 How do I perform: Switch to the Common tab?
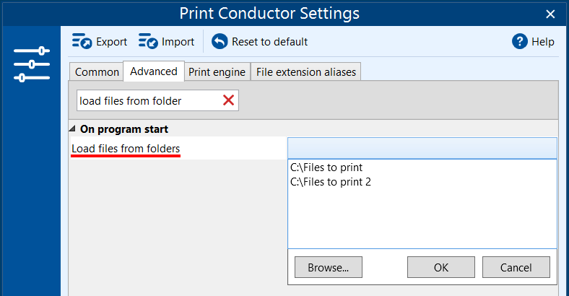tap(97, 71)
